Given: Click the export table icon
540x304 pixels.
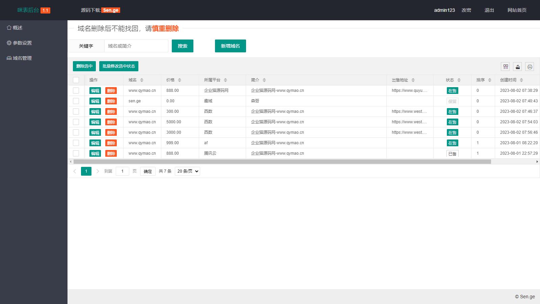Looking at the screenshot, I should (517, 67).
